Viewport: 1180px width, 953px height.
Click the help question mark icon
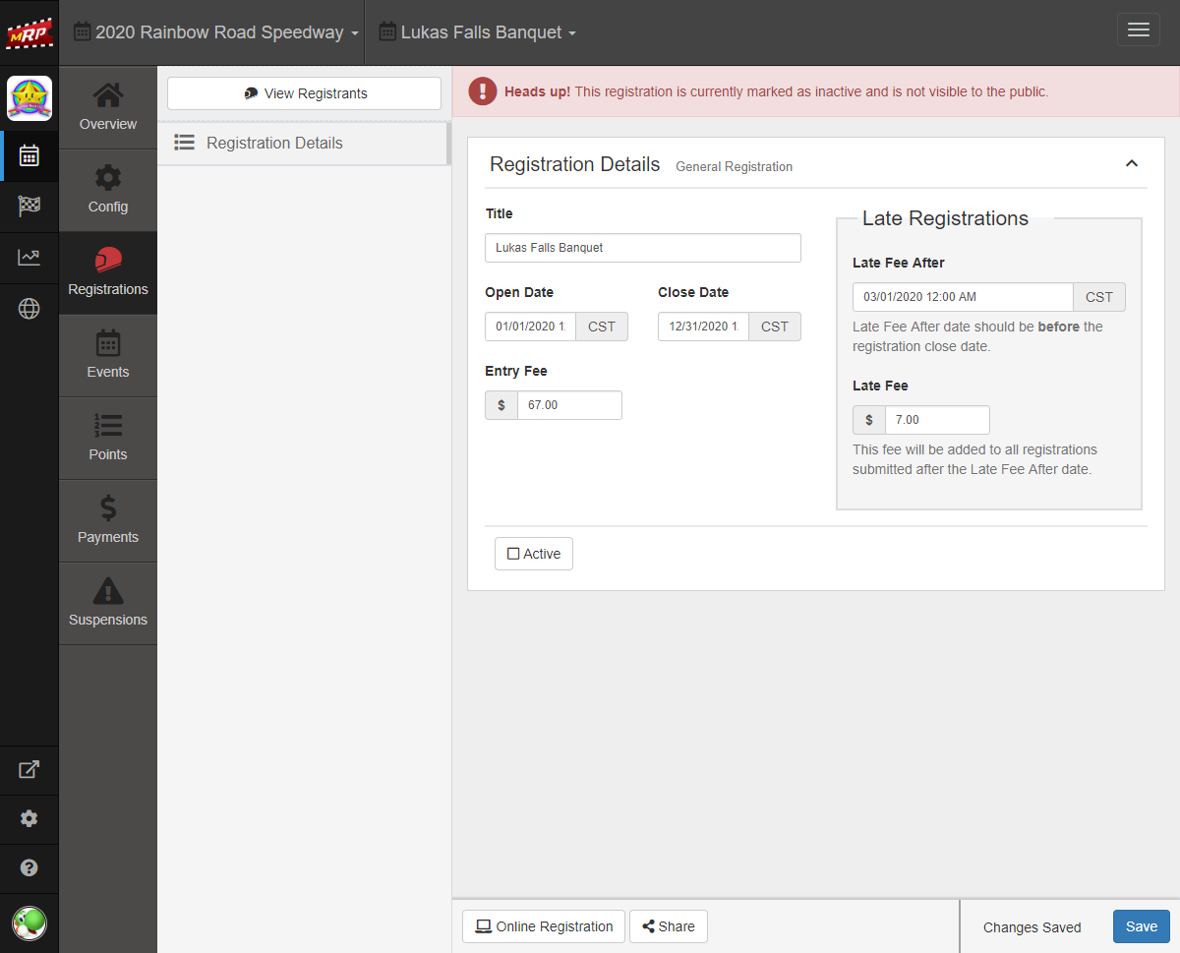coord(29,867)
